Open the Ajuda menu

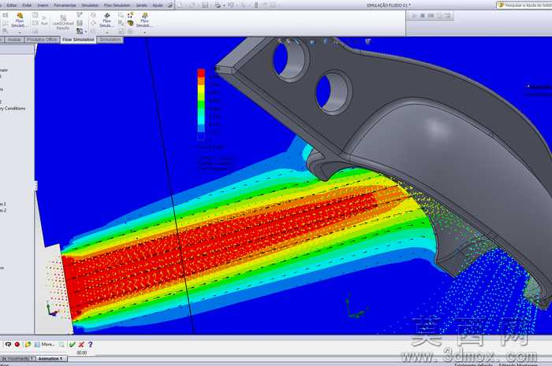(158, 6)
